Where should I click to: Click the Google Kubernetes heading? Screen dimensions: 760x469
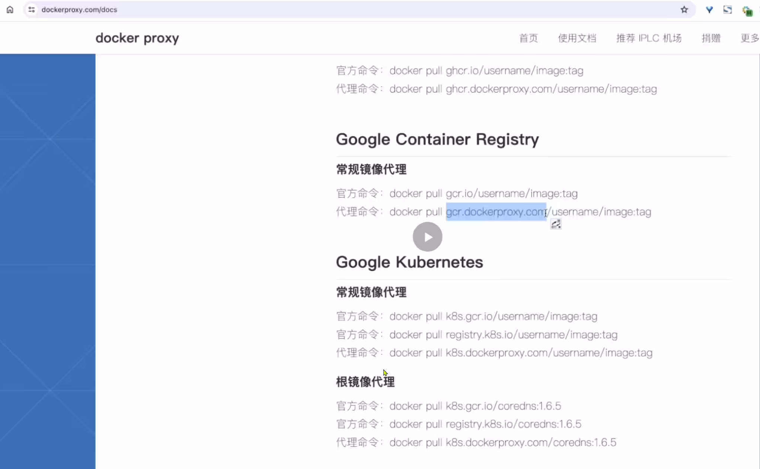tap(409, 262)
